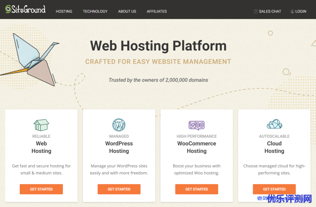Click the RELIABLE label
The width and height of the screenshot is (316, 207).
[x=41, y=136]
